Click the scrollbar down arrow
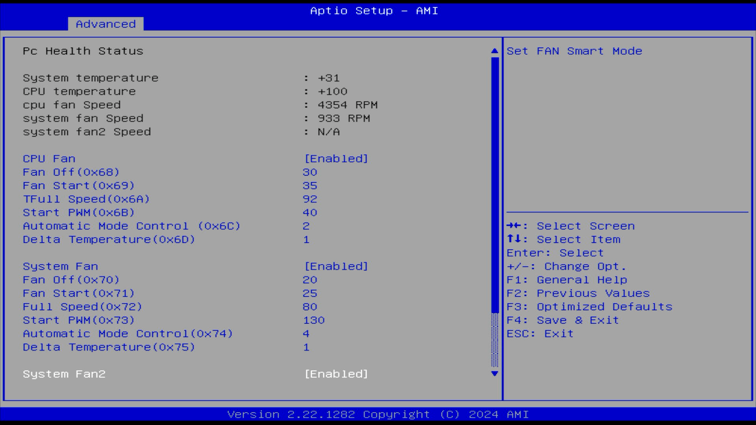This screenshot has width=756, height=425. tap(494, 374)
